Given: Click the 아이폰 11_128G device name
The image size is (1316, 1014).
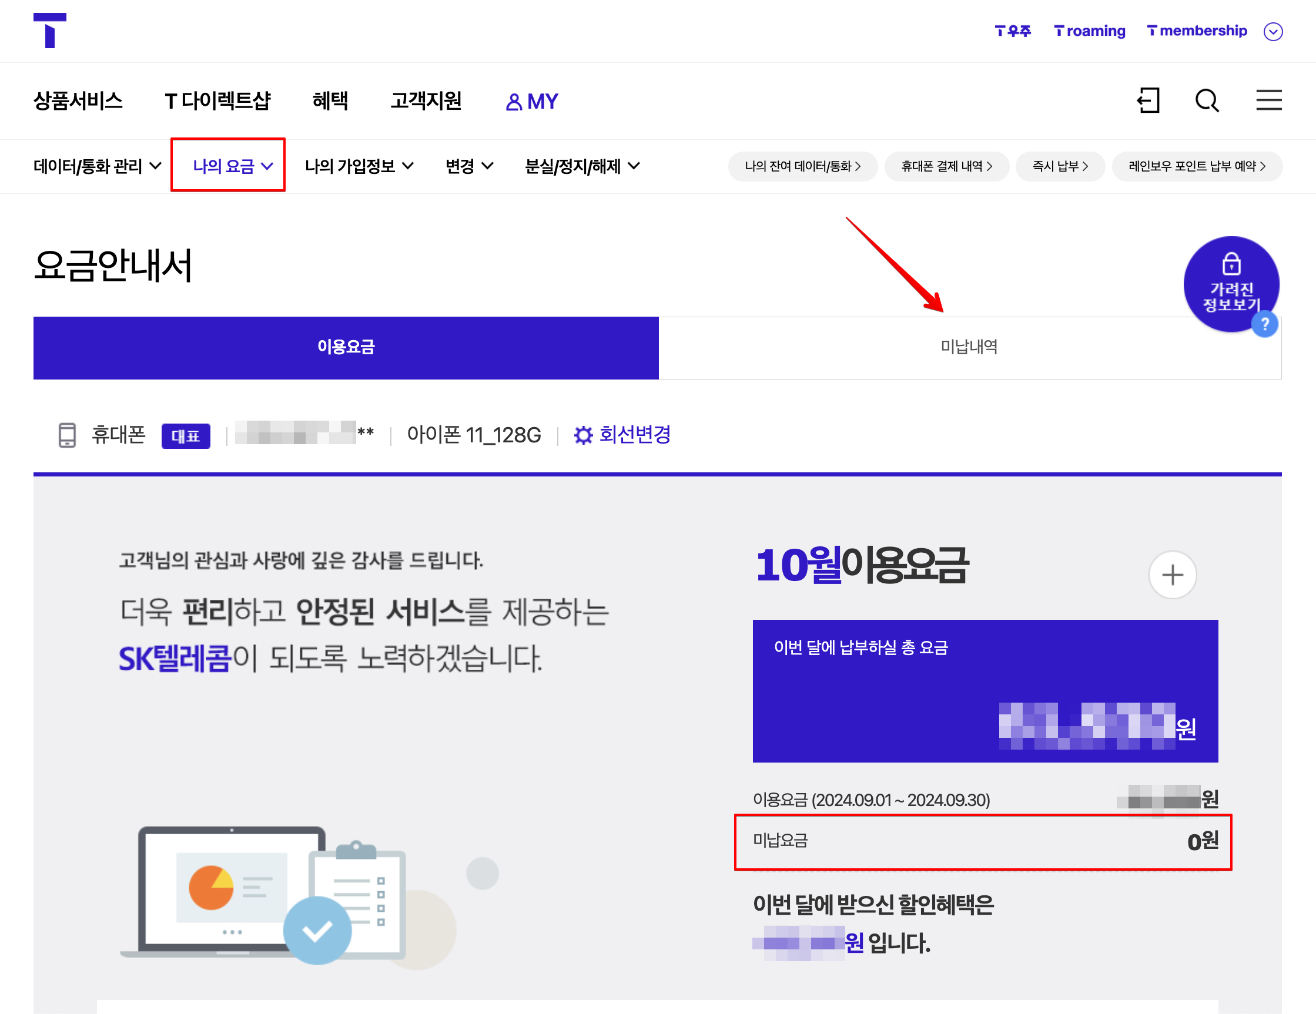Looking at the screenshot, I should 474,435.
